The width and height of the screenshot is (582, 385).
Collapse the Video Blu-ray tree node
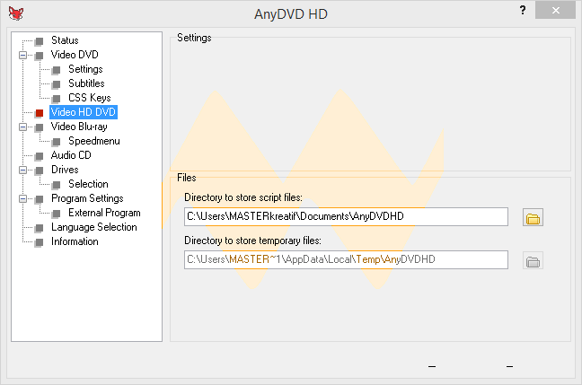(x=22, y=127)
